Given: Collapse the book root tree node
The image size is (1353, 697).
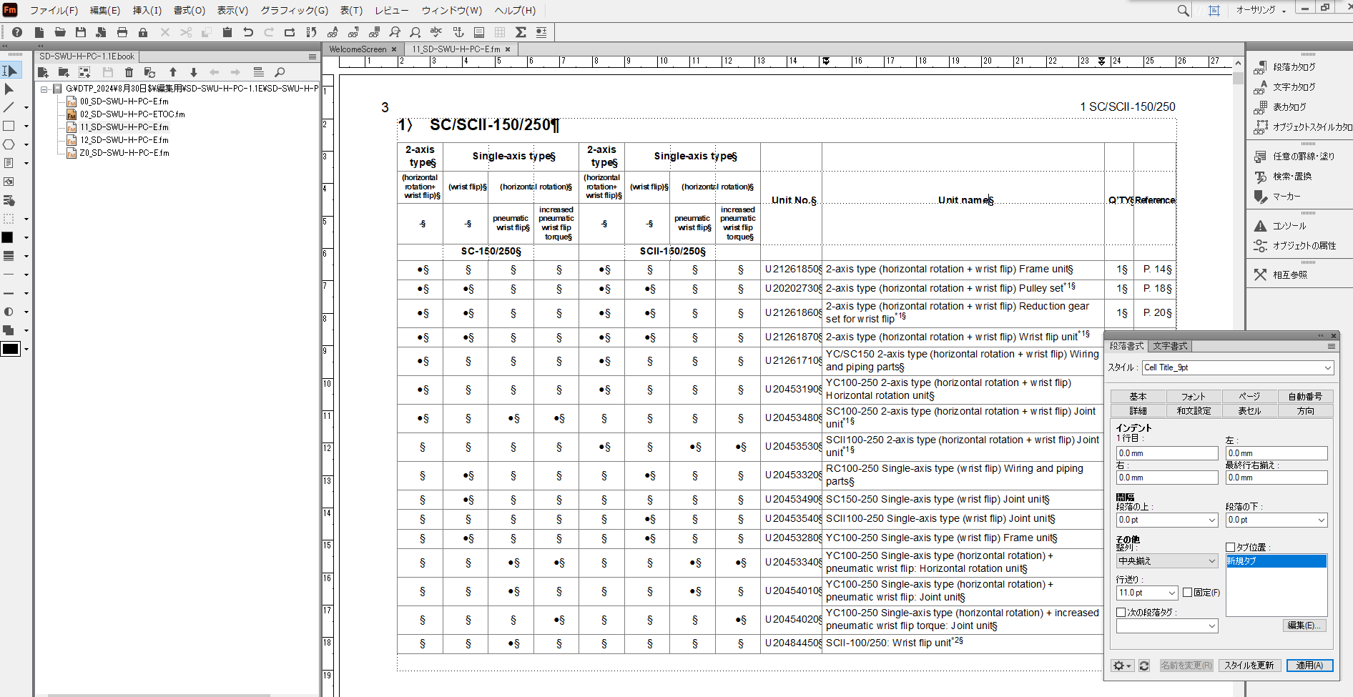Looking at the screenshot, I should tap(44, 89).
